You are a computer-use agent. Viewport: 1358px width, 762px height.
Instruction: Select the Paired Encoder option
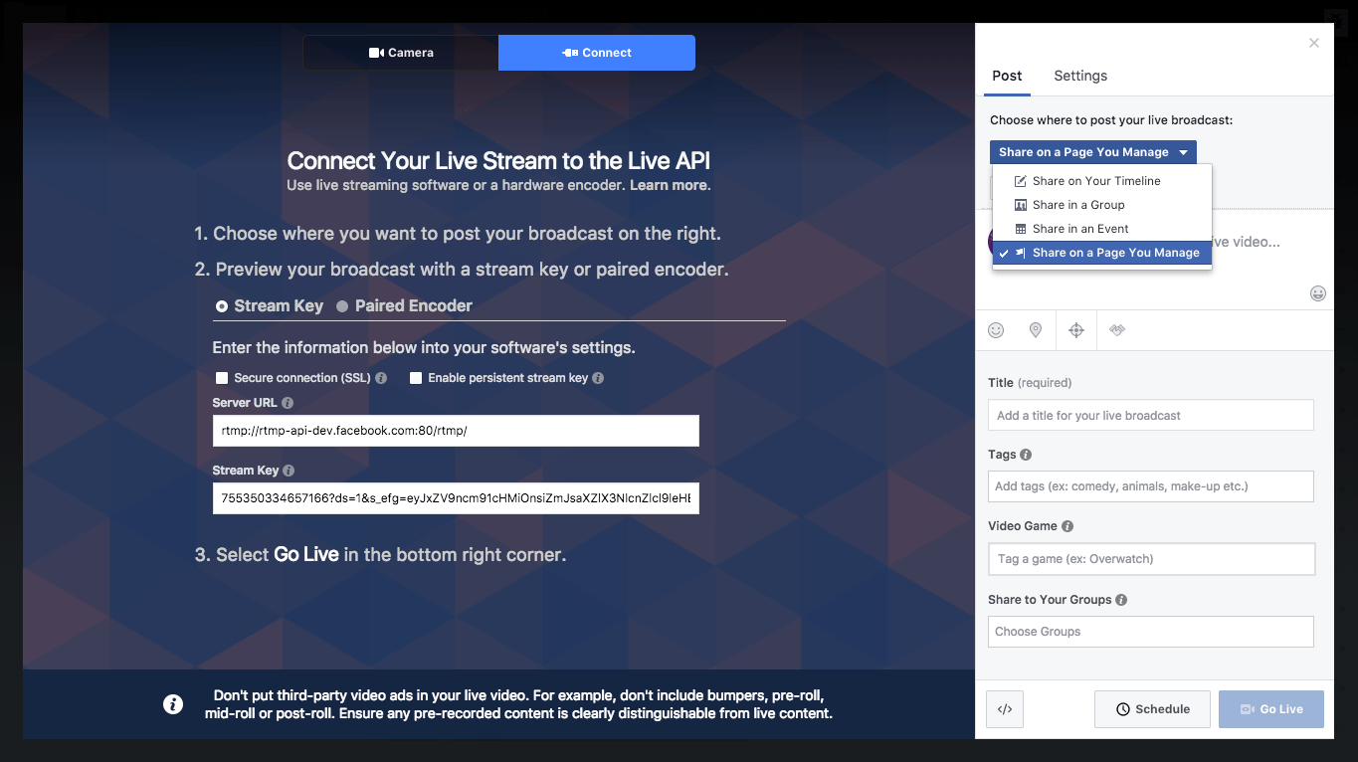tap(343, 305)
